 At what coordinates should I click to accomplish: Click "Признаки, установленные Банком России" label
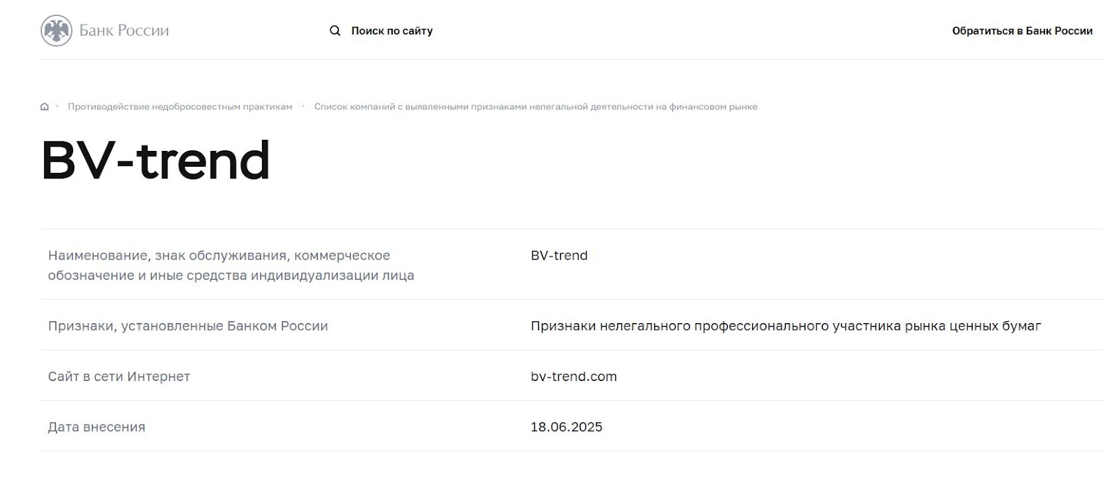point(188,325)
